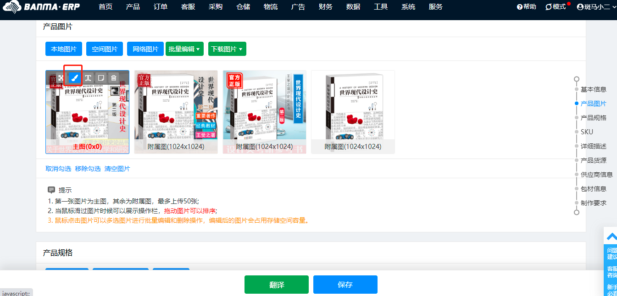Open the 下载图片 dropdown

(227, 49)
